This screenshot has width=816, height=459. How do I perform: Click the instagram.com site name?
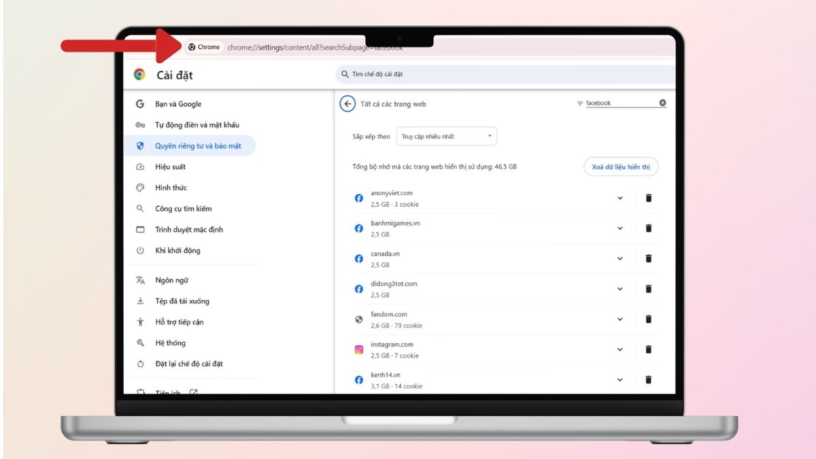pos(392,344)
